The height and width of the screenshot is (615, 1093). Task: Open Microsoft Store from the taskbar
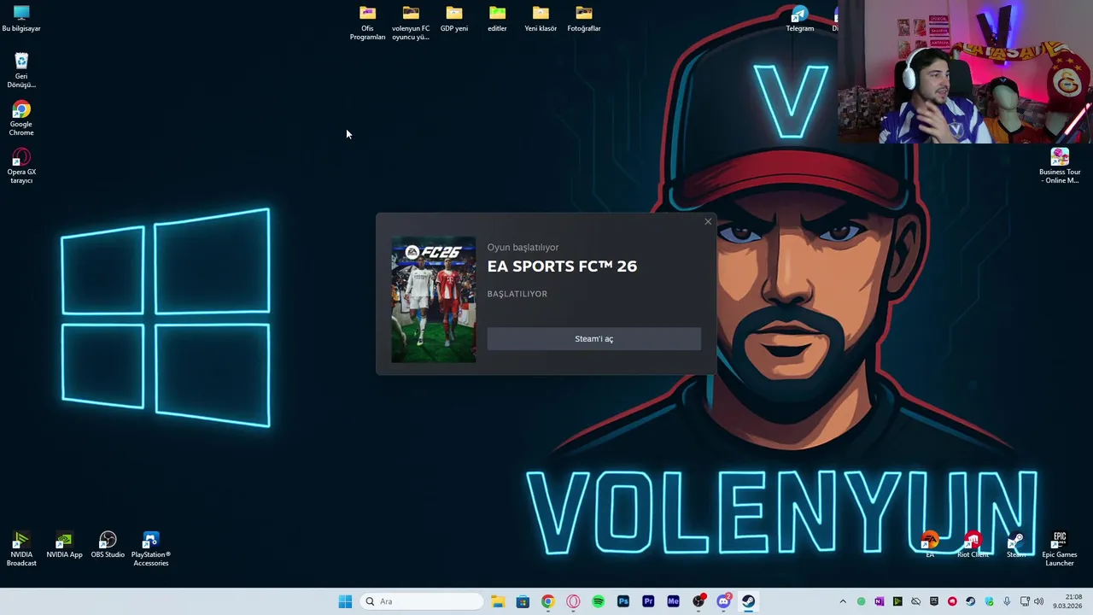click(523, 601)
